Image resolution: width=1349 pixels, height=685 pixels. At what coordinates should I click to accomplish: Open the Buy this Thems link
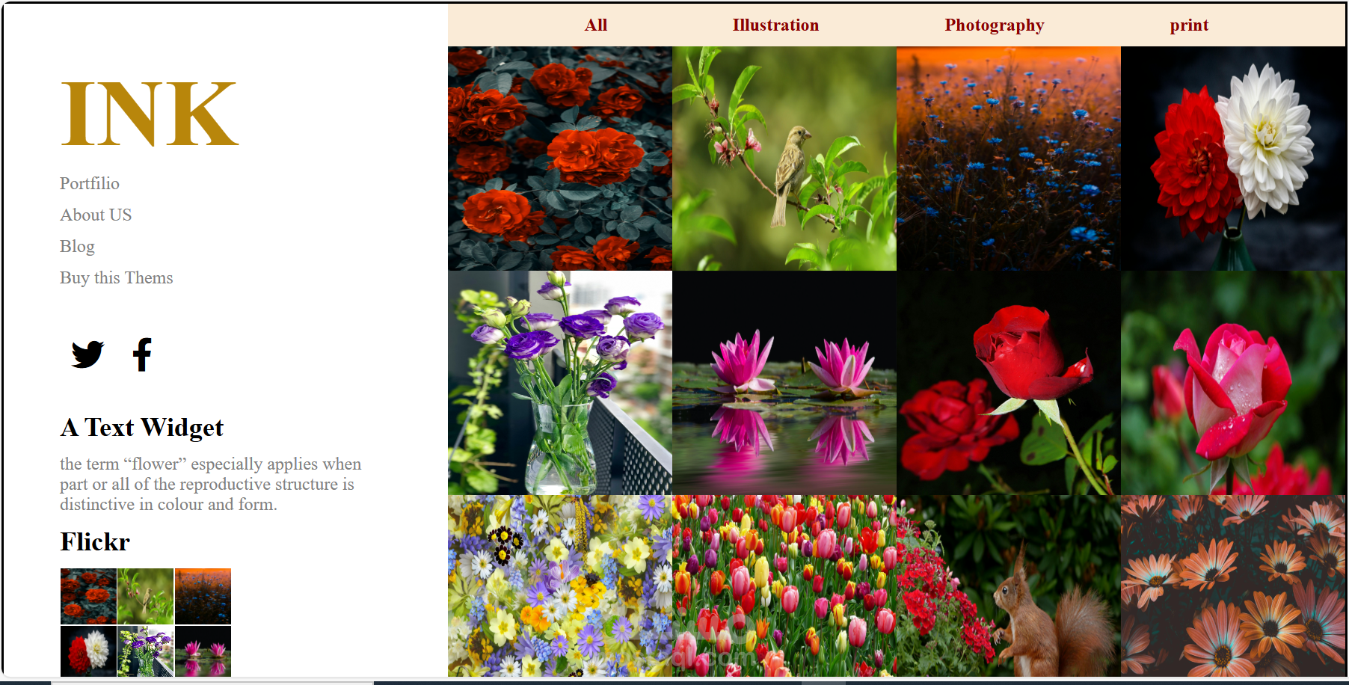click(x=116, y=277)
